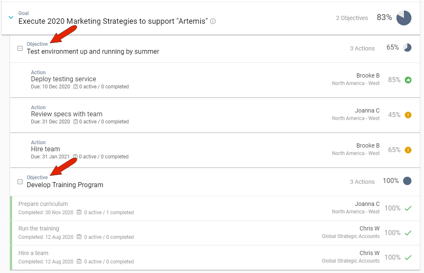Click the 83% goal progress pie chart
Image resolution: width=424 pixels, height=273 pixels.
tap(404, 18)
